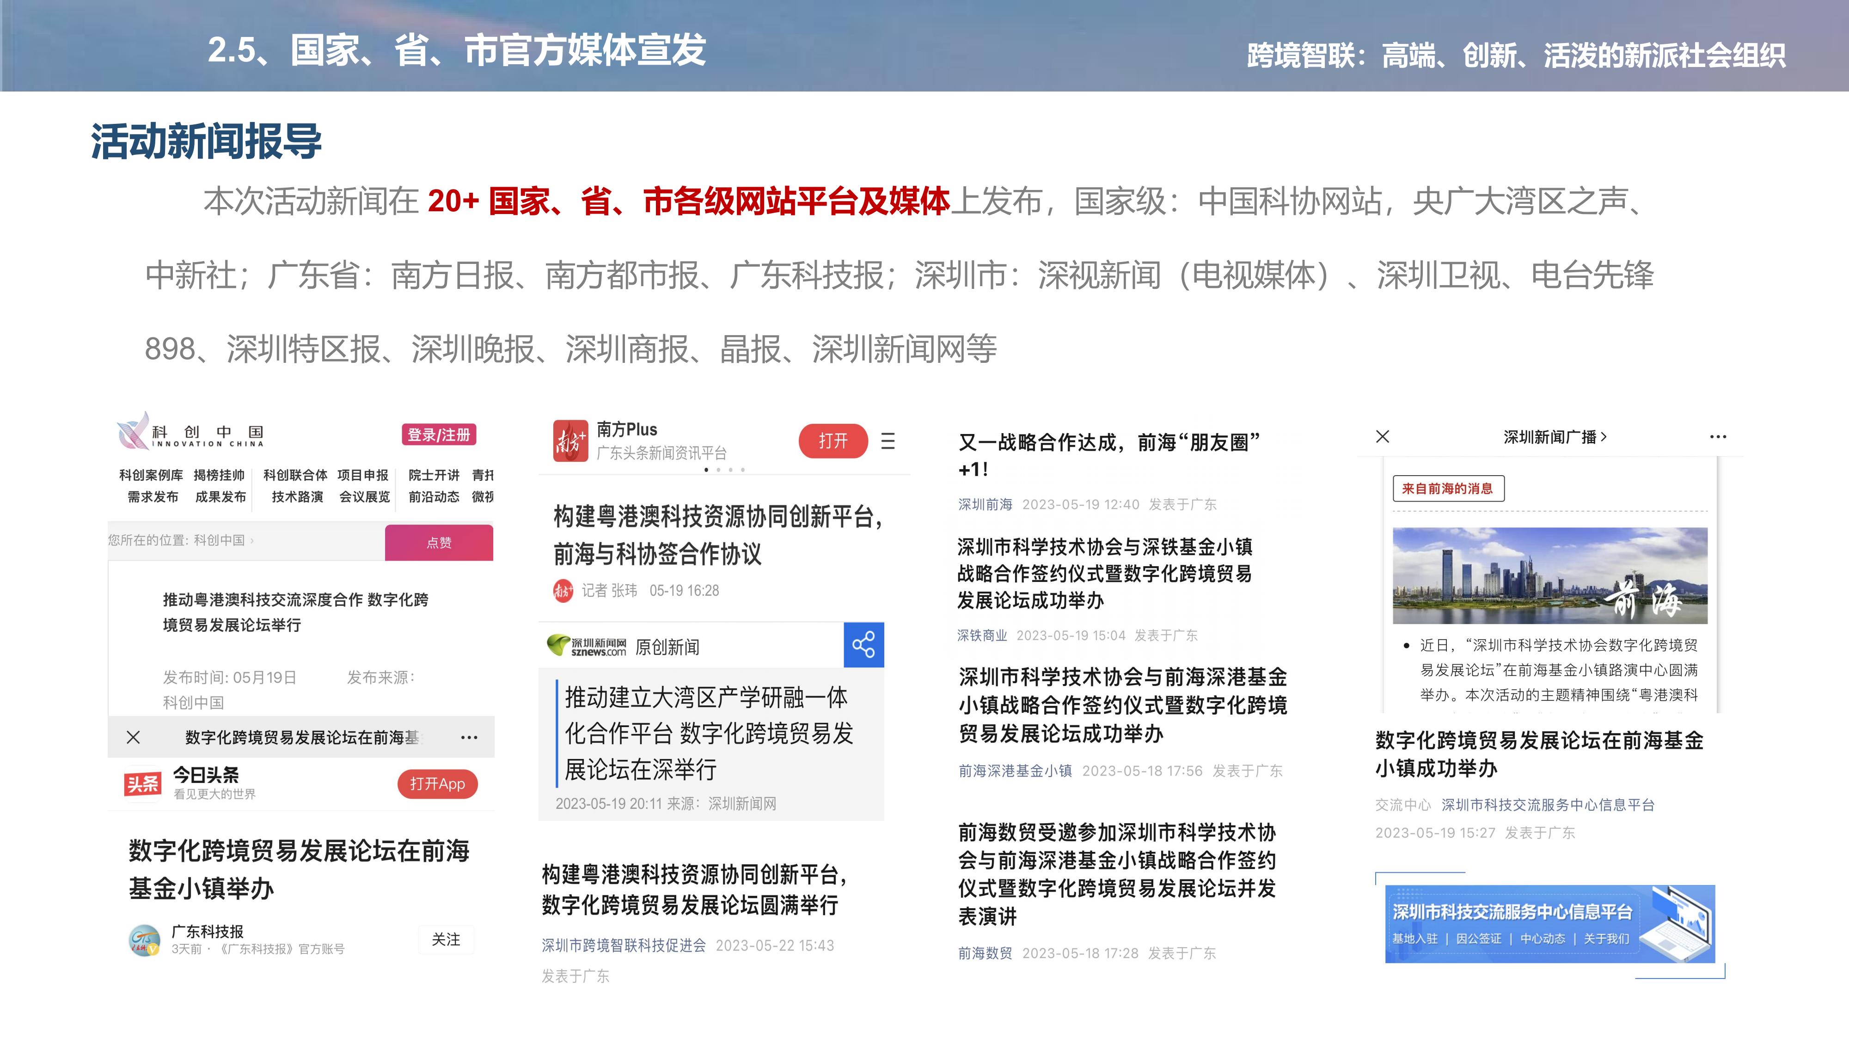Open the 南方Plus hamburger menu icon

pyautogui.click(x=888, y=440)
